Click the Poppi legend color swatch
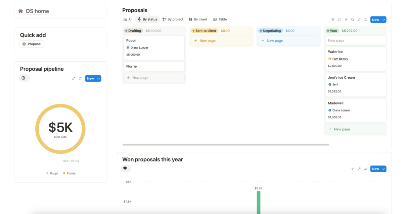This screenshot has width=403, height=214. point(47,173)
